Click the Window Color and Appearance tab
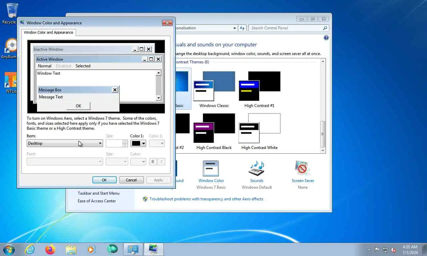Screen dimensions: 427x256 [49, 32]
